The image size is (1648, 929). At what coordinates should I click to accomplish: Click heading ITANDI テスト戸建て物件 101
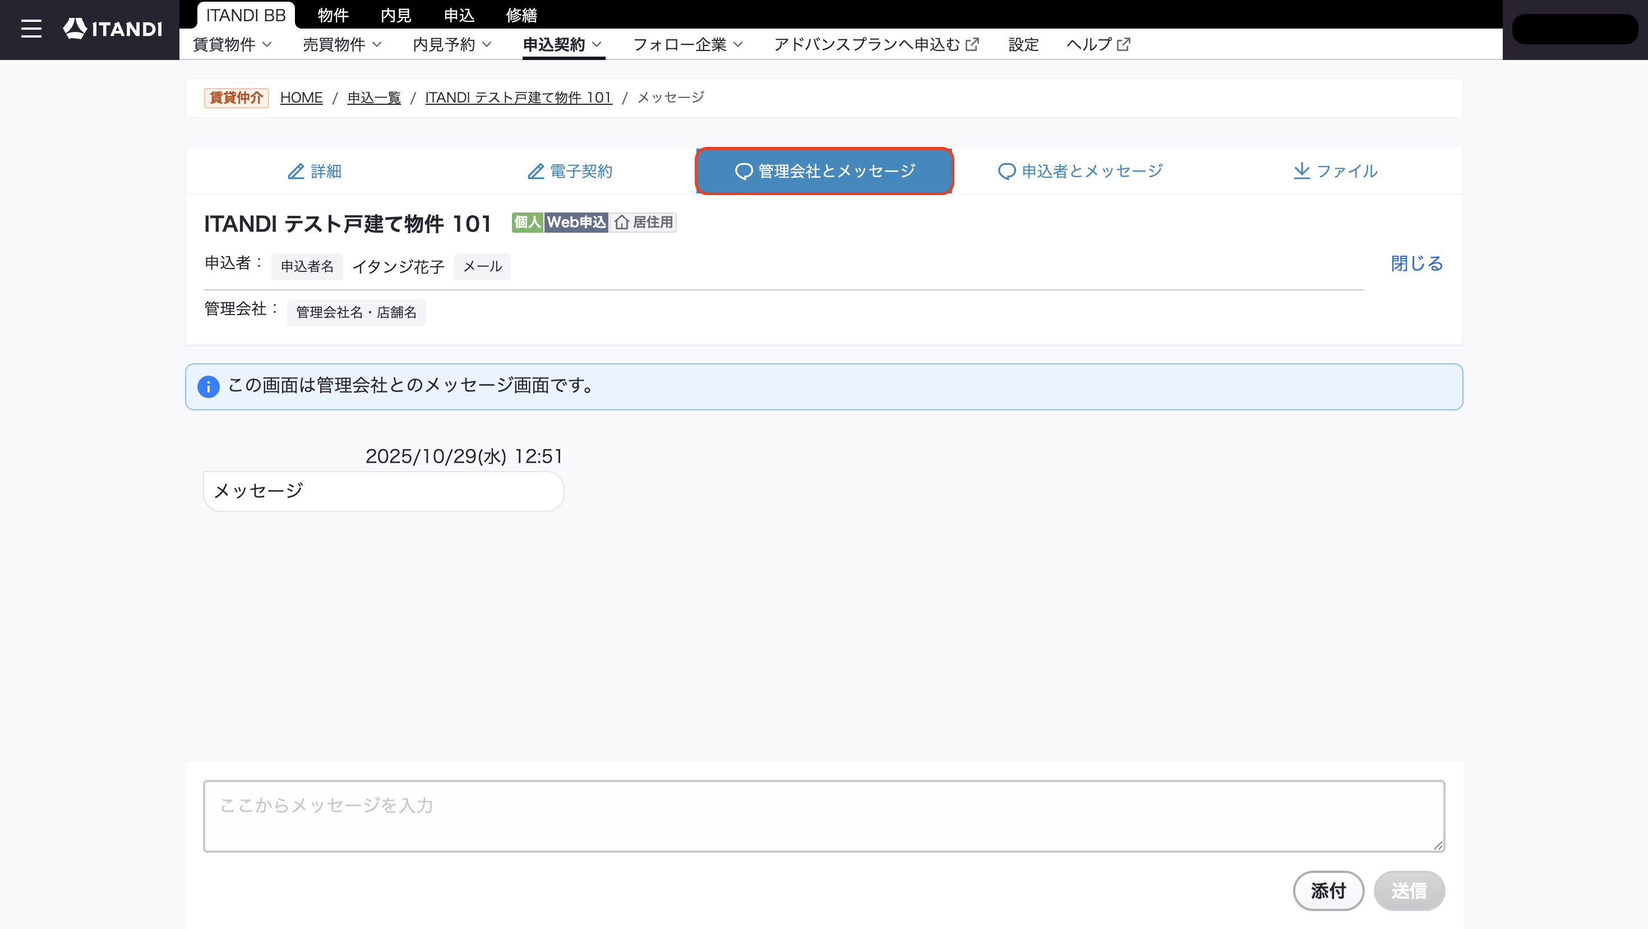click(x=348, y=224)
